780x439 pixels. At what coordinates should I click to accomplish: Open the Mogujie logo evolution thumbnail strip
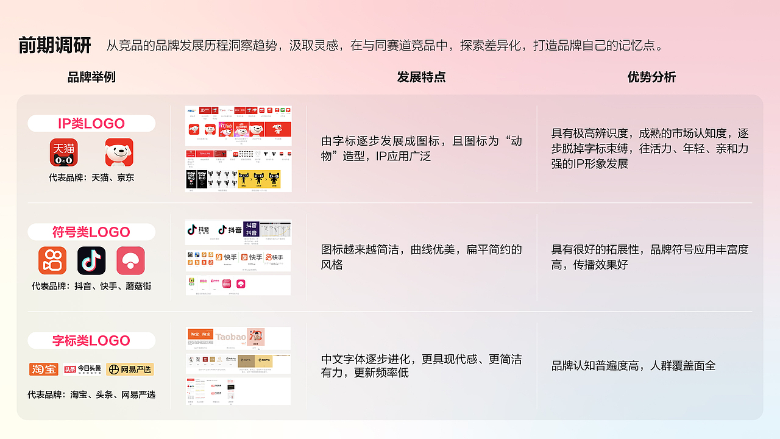coord(238,285)
